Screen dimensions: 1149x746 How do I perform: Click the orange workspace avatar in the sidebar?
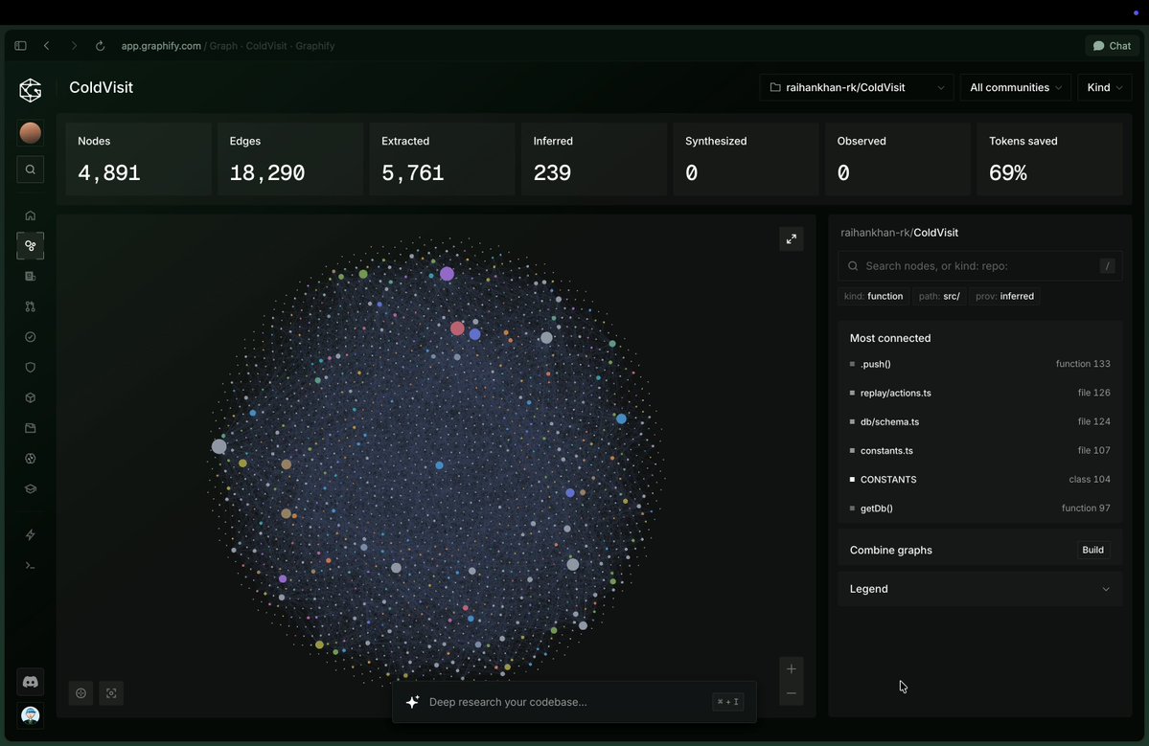point(30,132)
